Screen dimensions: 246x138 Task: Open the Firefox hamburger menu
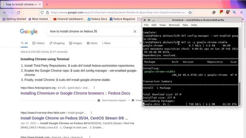tap(241, 12)
